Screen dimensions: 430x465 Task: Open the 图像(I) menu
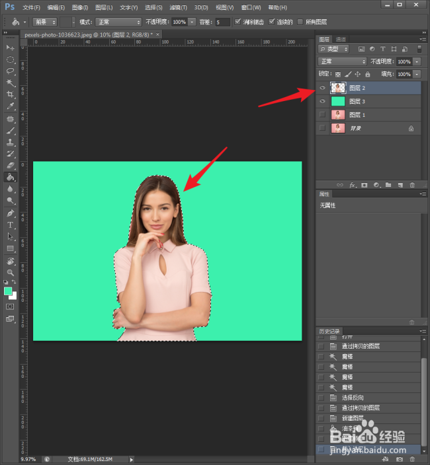point(80,7)
